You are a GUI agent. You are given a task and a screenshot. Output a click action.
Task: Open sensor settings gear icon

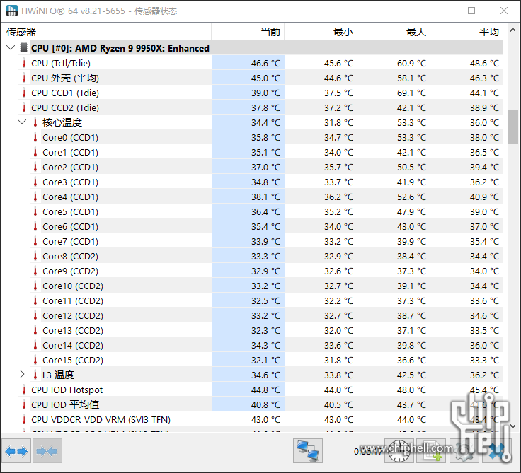[x=464, y=451]
